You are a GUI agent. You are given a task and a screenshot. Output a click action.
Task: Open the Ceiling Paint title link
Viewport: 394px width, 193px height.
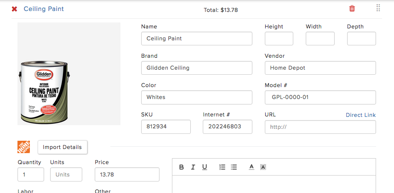pos(44,9)
